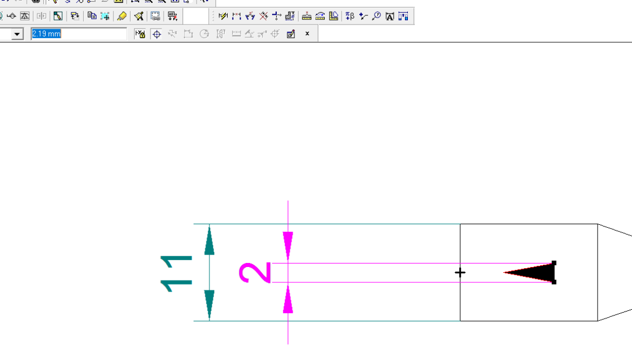This screenshot has height=356, width=632.
Task: Select the magenta dimension value 2
Action: pos(255,273)
